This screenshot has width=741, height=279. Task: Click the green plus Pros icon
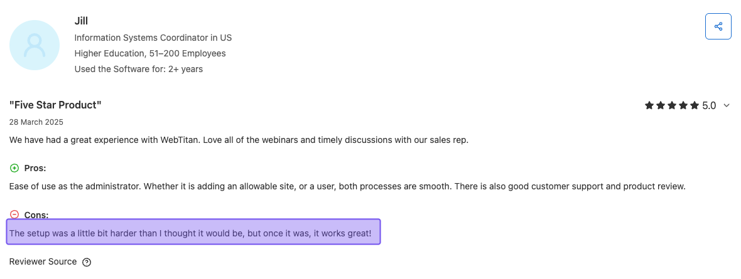(14, 168)
